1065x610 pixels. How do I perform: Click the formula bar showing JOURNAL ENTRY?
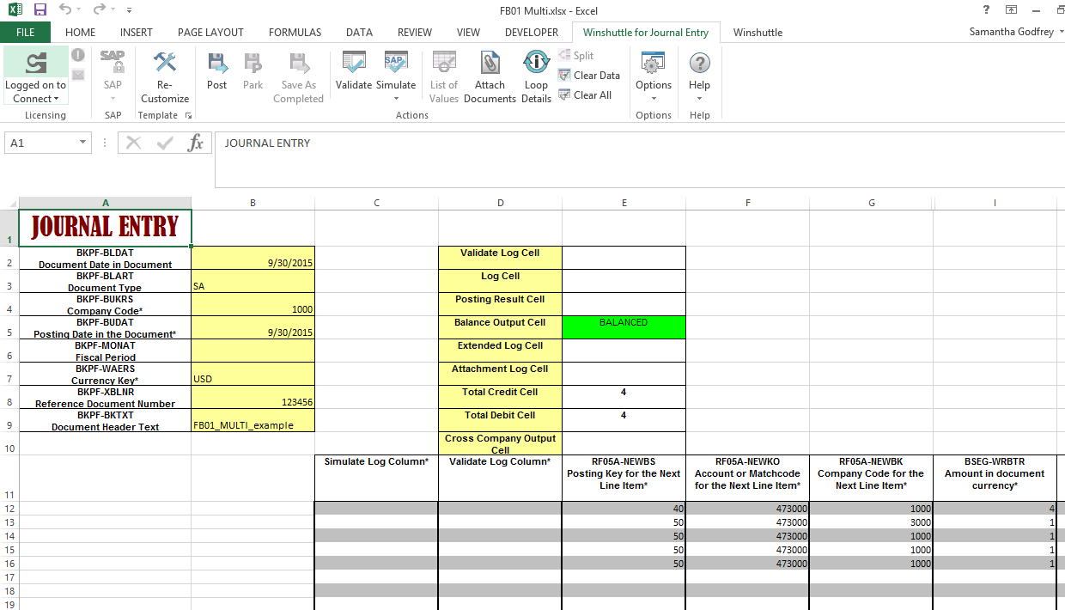[639, 159]
